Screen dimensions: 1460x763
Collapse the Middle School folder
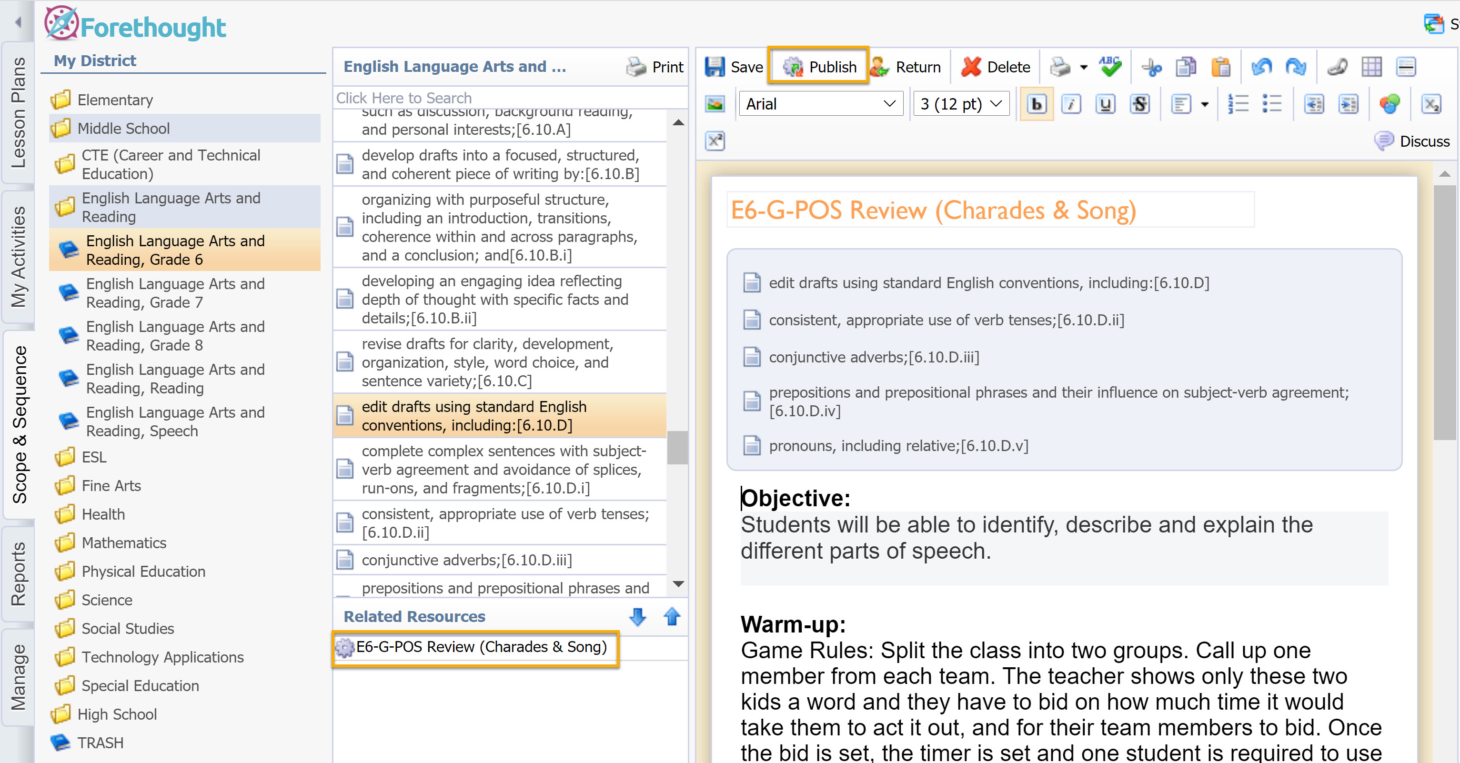(185, 128)
